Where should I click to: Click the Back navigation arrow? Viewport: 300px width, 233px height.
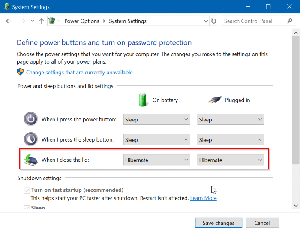click(9, 21)
